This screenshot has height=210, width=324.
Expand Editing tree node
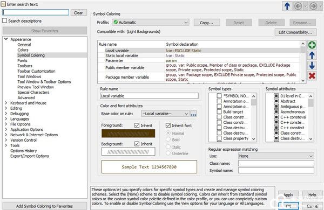[6, 108]
